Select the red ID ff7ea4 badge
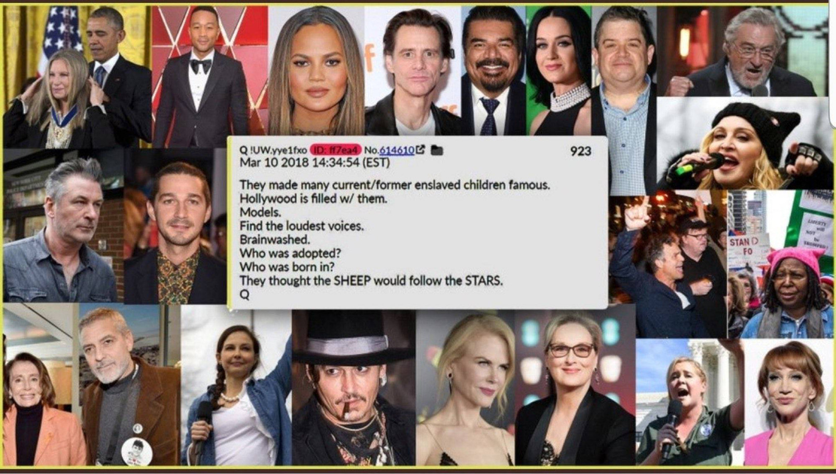 click(x=336, y=149)
